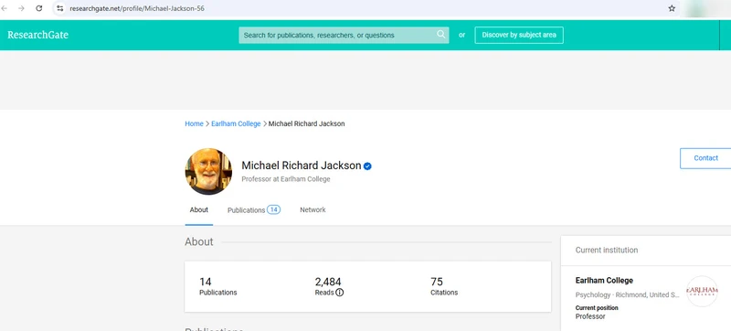
Task: Click the browser forward arrow
Action: click(x=21, y=8)
